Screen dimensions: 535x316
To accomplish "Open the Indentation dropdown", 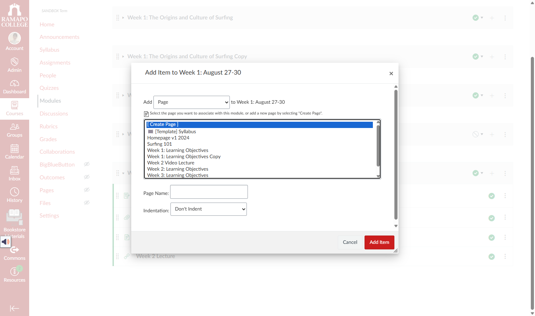I will (x=209, y=209).
